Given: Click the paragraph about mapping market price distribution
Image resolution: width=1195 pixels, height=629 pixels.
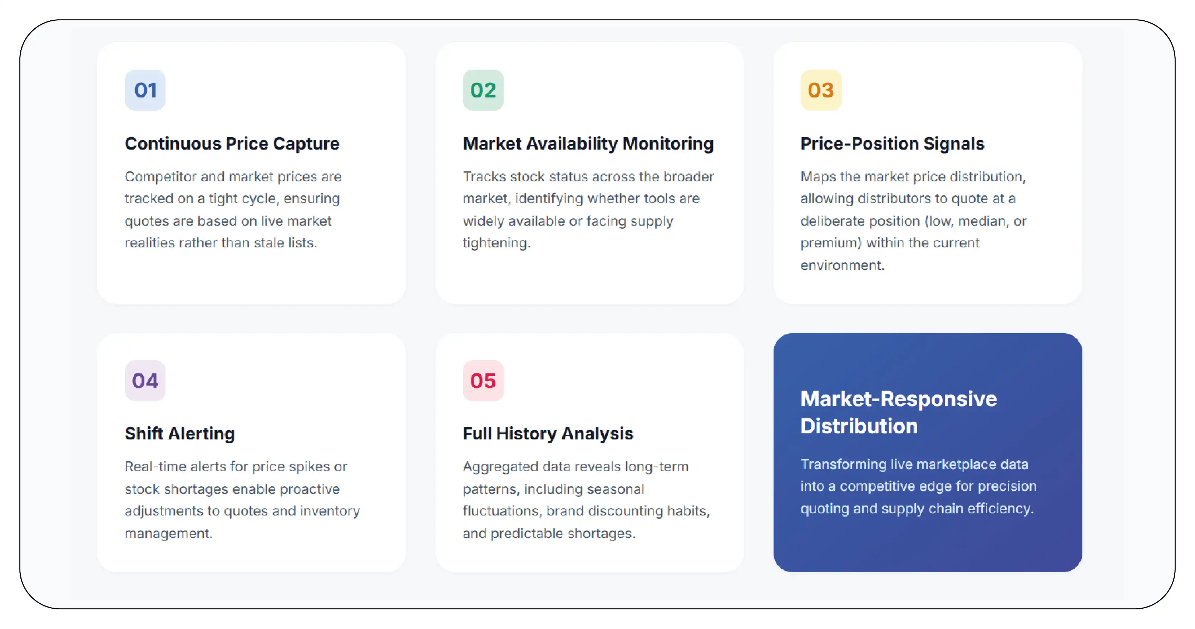Looking at the screenshot, I should click(x=913, y=221).
